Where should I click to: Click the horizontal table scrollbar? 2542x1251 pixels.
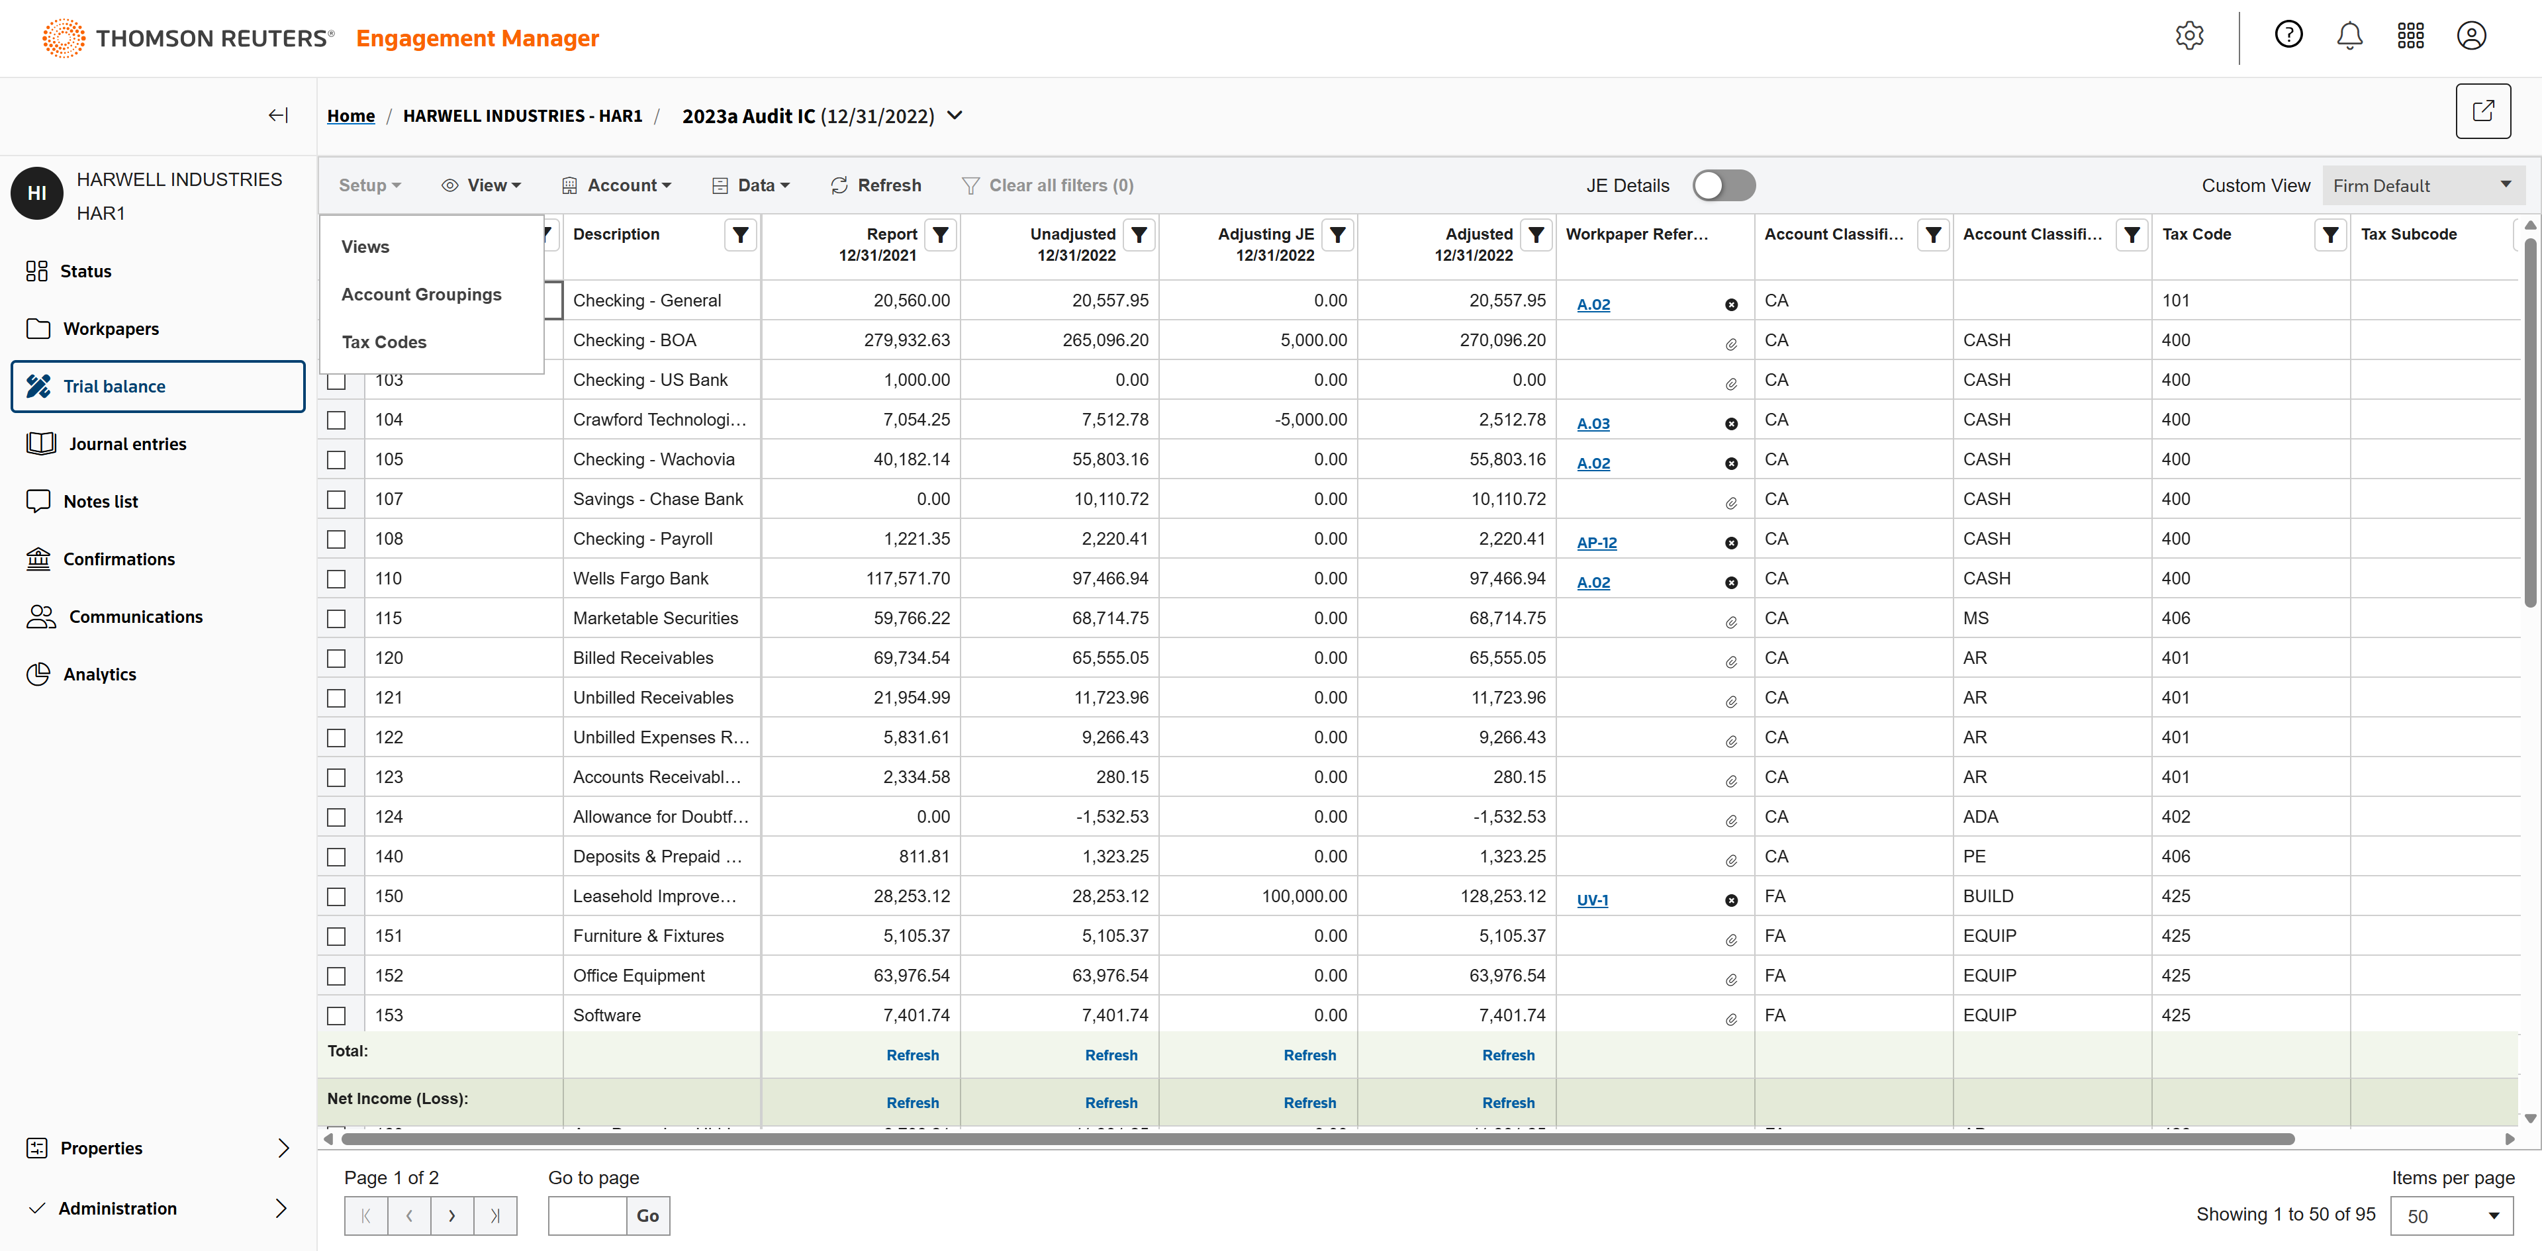pos(1317,1140)
